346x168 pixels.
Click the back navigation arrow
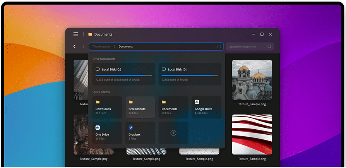[x=75, y=46]
